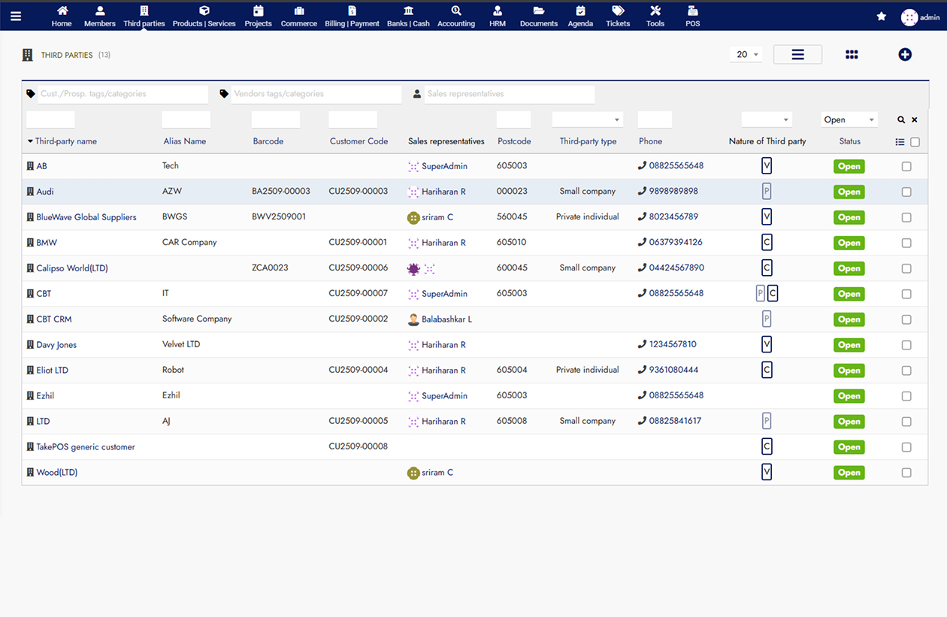
Task: Click the admin user avatar
Action: coord(909,17)
